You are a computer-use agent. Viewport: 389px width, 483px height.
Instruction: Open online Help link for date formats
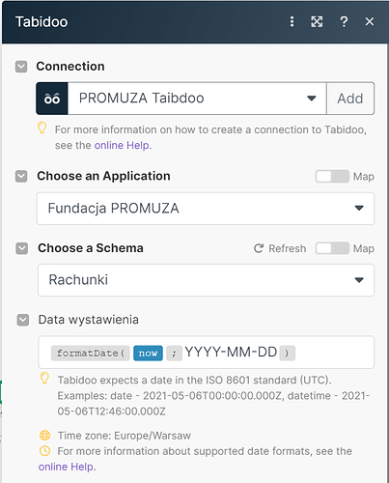click(66, 467)
